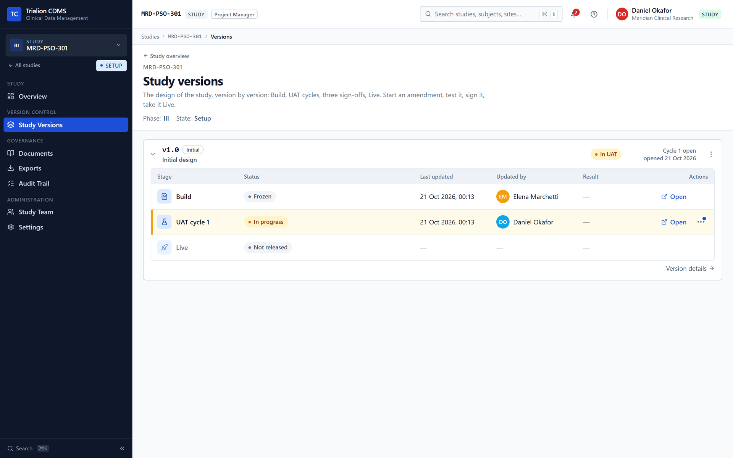Image resolution: width=733 pixels, height=458 pixels.
Task: Open Study Team in the sidebar
Action: pyautogui.click(x=66, y=212)
